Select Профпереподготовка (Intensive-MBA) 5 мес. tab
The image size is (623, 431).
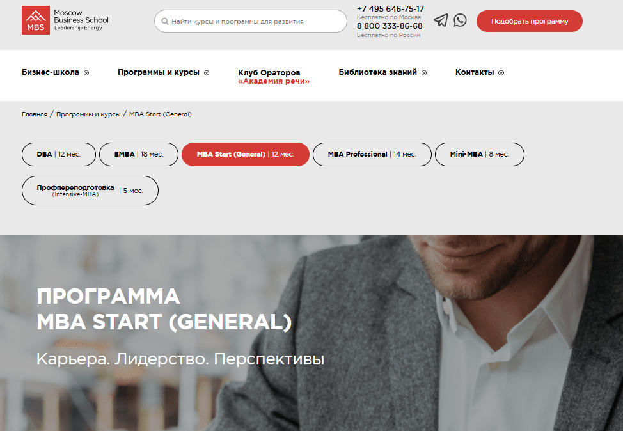[90, 191]
